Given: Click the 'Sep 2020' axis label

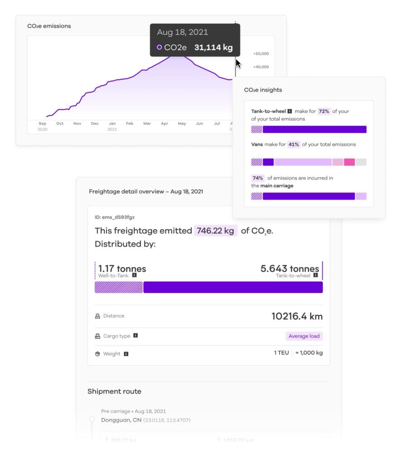Looking at the screenshot, I should coord(42,126).
